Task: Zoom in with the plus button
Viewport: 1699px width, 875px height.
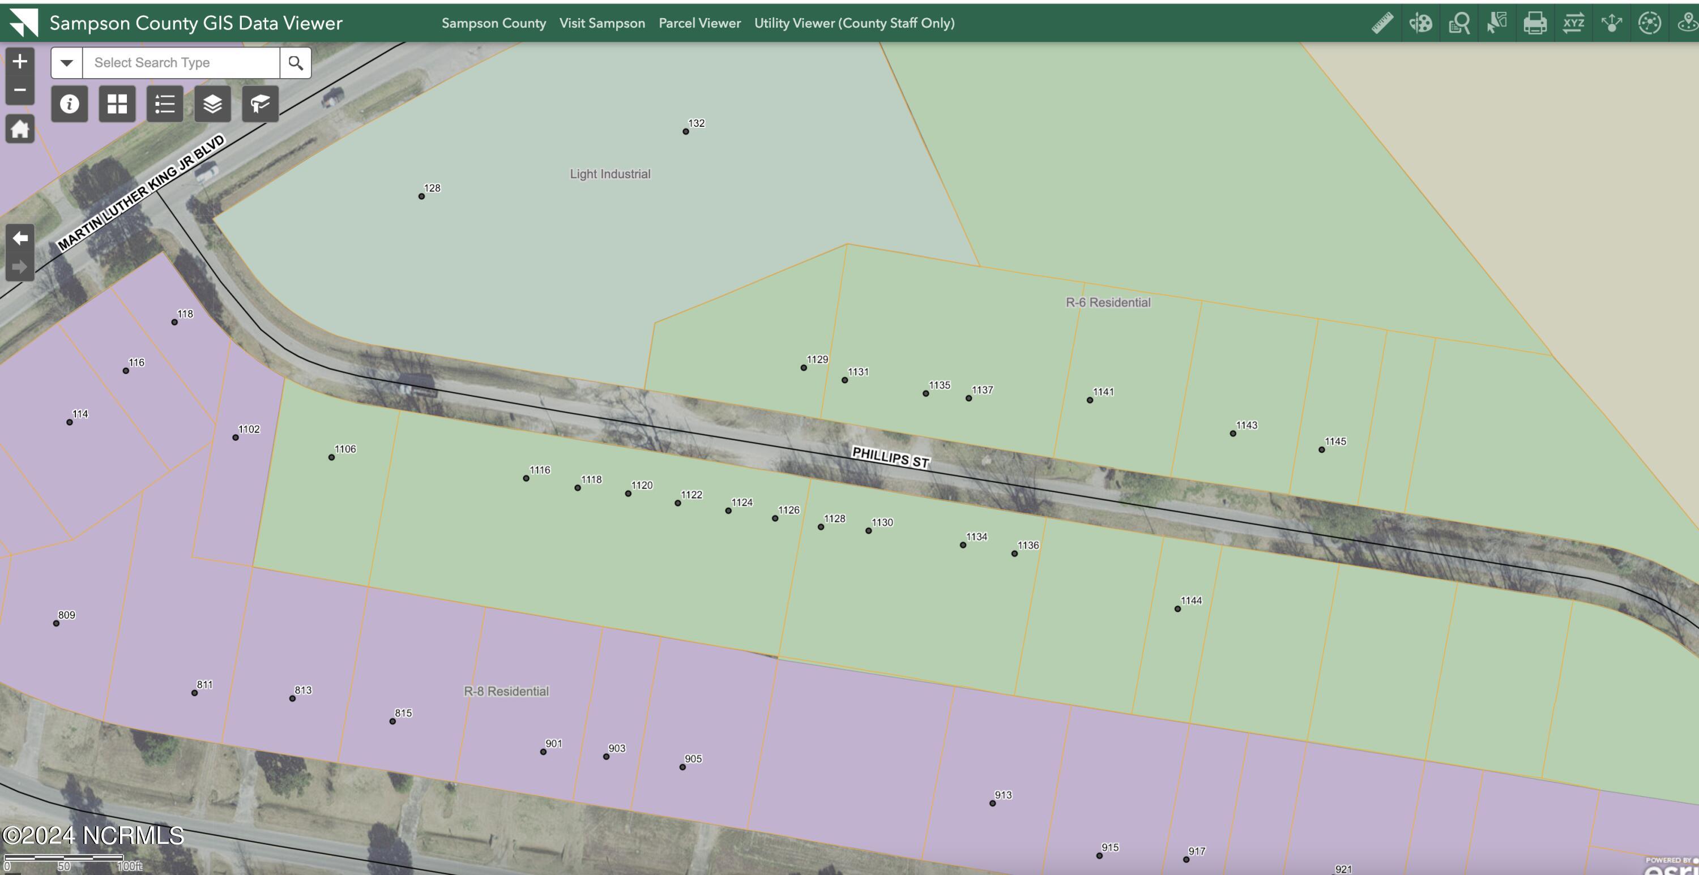Action: pyautogui.click(x=20, y=61)
